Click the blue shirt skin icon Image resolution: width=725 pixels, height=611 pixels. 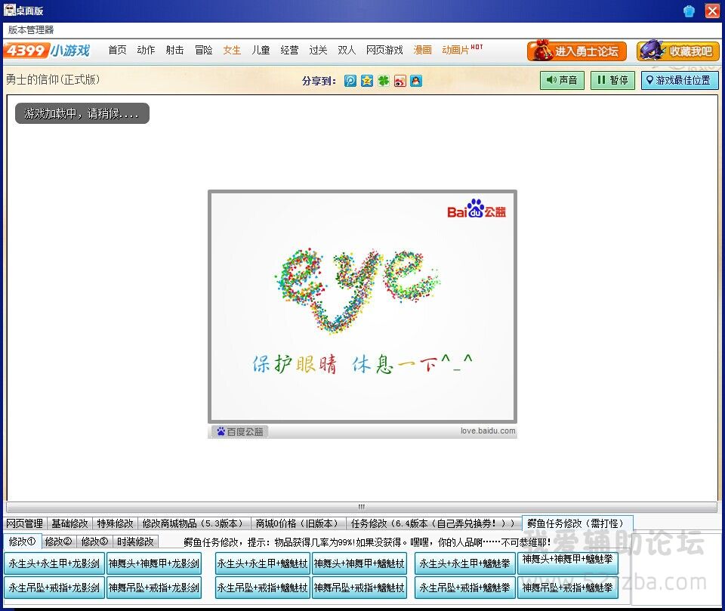point(689,11)
